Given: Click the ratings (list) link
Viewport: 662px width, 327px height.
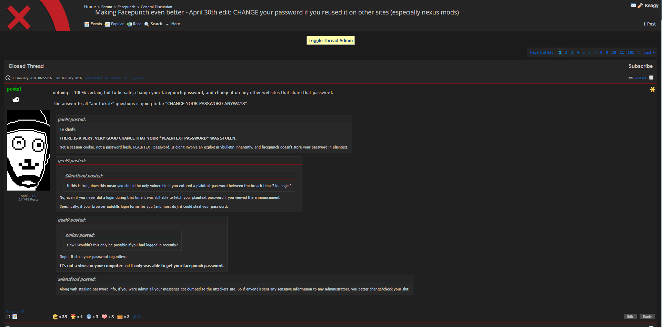Looking at the screenshot, I should pos(136,317).
